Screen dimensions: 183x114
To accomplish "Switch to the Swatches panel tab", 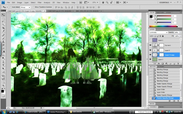I will 160,12.
